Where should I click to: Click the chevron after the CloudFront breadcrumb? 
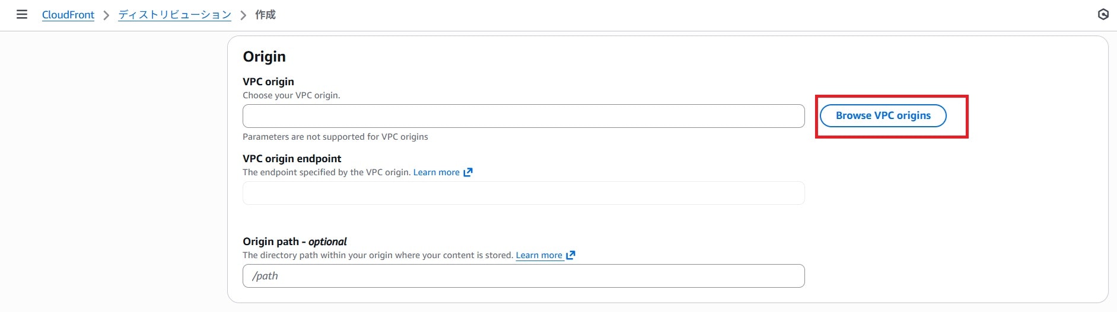pyautogui.click(x=106, y=15)
